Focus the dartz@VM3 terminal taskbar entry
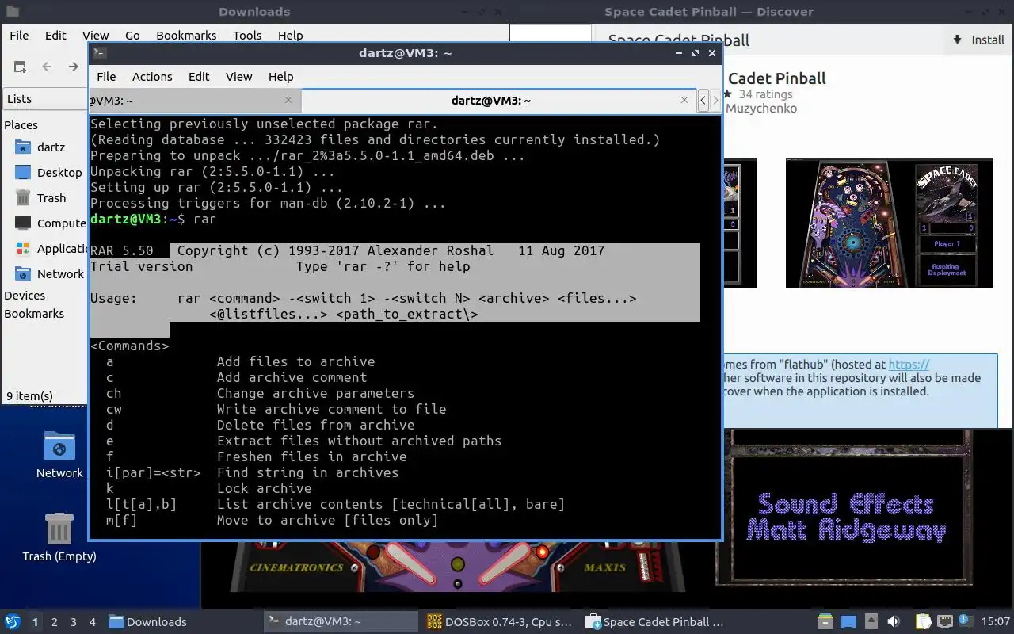Screen dimensions: 1014x634 pos(342,622)
